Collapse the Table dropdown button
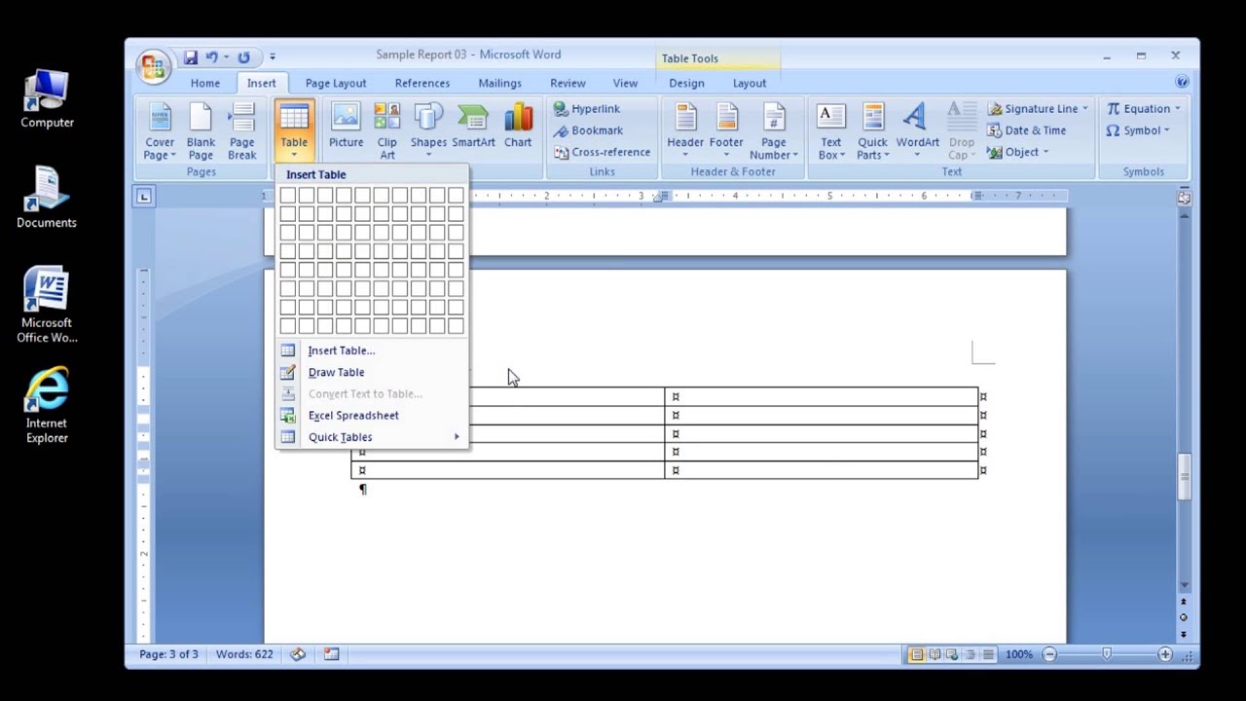Screen dimensions: 1246x701 pyautogui.click(x=293, y=131)
